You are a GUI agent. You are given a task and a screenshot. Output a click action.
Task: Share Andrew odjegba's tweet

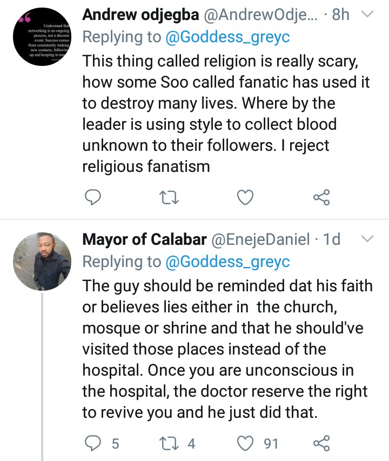tap(321, 199)
